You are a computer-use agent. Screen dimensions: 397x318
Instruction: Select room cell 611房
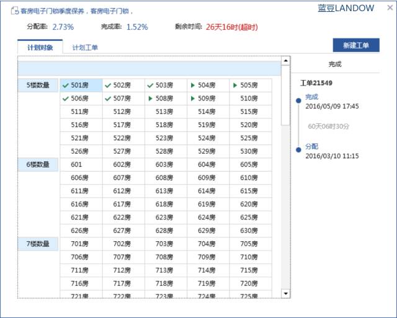(x=81, y=191)
